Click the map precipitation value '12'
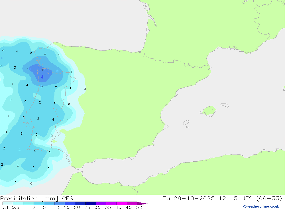The height and width of the screenshot is (209, 285). coord(43,70)
